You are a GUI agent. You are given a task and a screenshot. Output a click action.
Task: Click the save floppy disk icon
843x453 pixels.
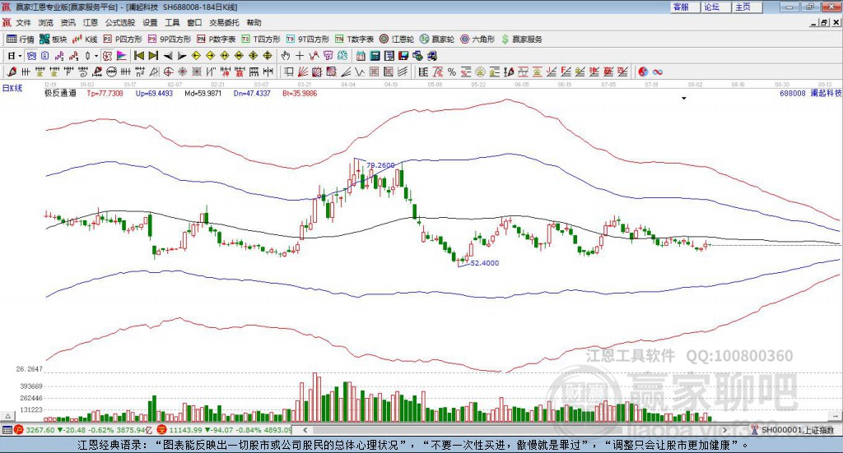tap(403, 56)
